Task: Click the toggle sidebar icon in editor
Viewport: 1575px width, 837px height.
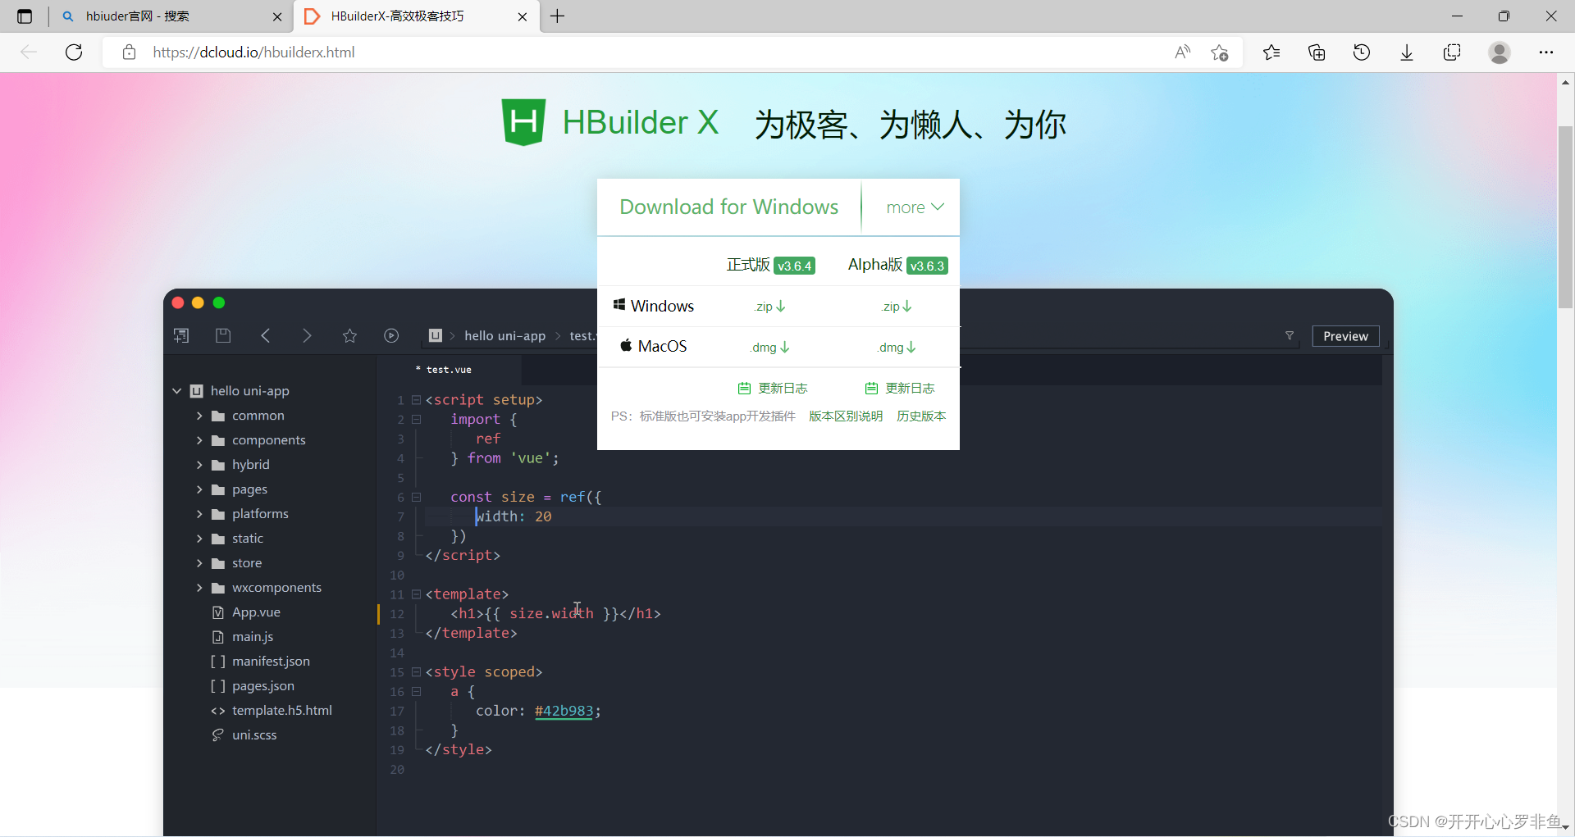Action: (x=181, y=335)
